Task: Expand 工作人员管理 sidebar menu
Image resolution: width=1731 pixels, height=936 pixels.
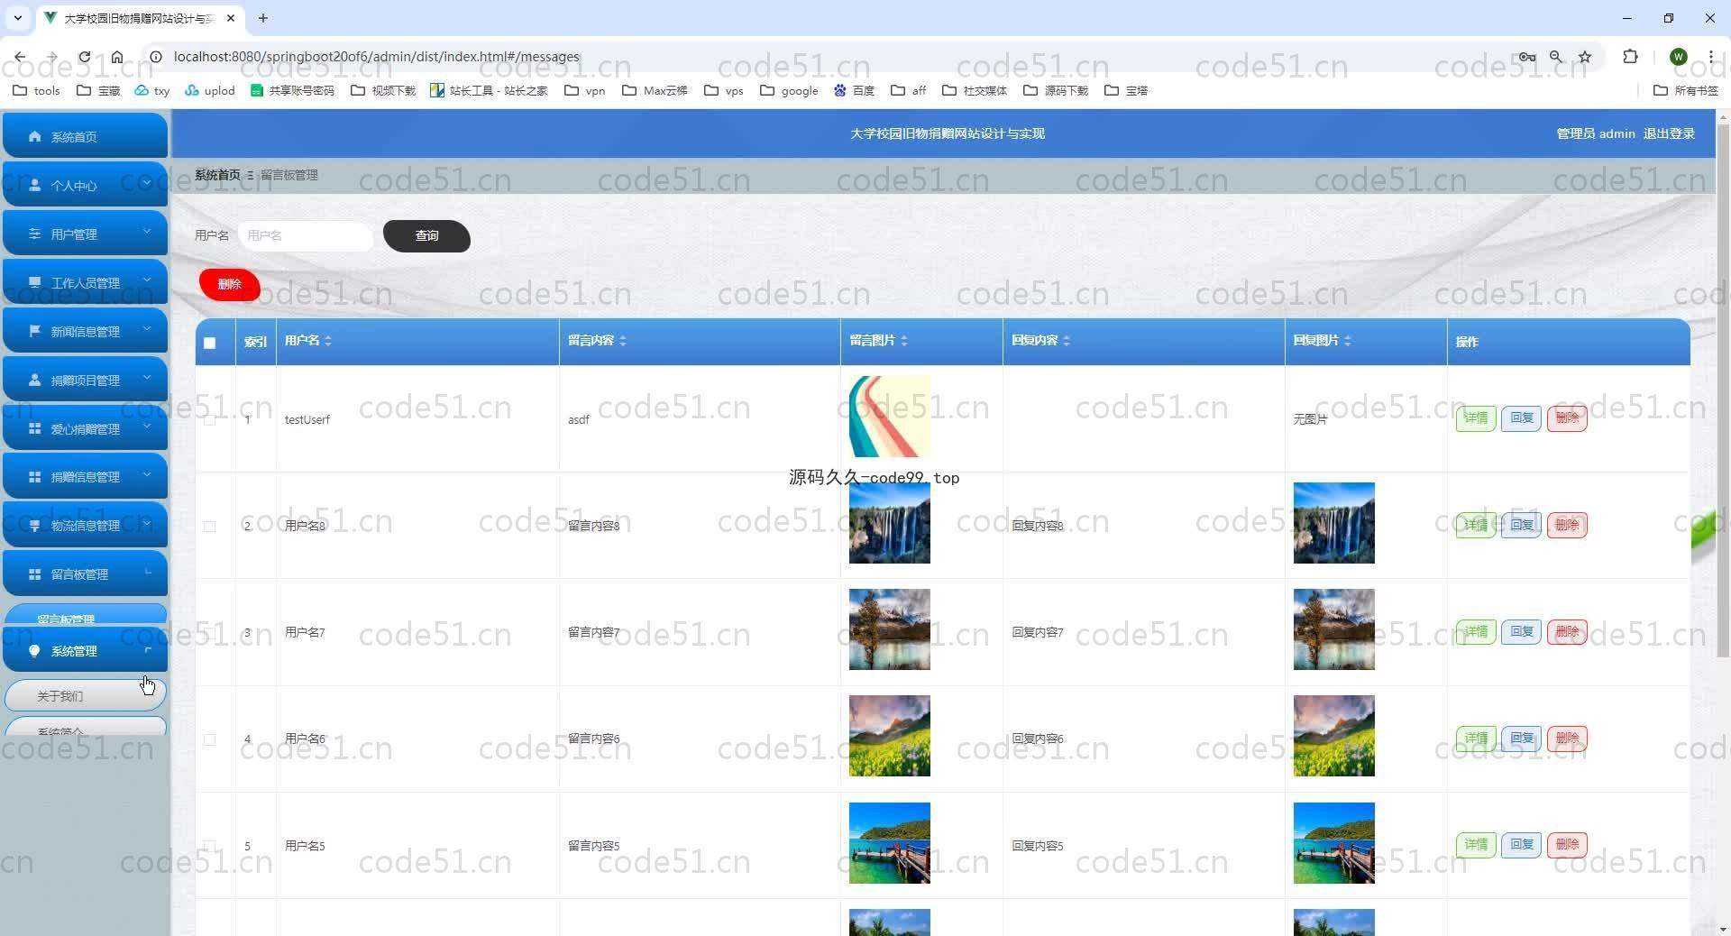Action: (x=85, y=282)
